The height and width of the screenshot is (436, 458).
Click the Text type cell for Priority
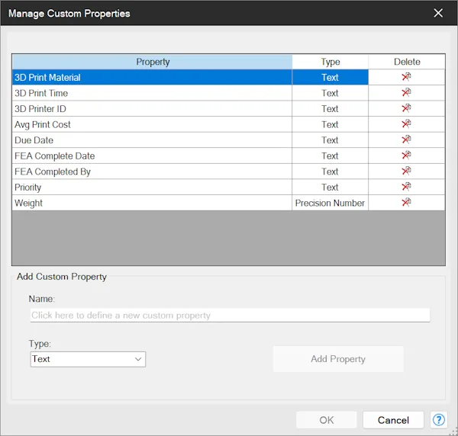(x=330, y=188)
